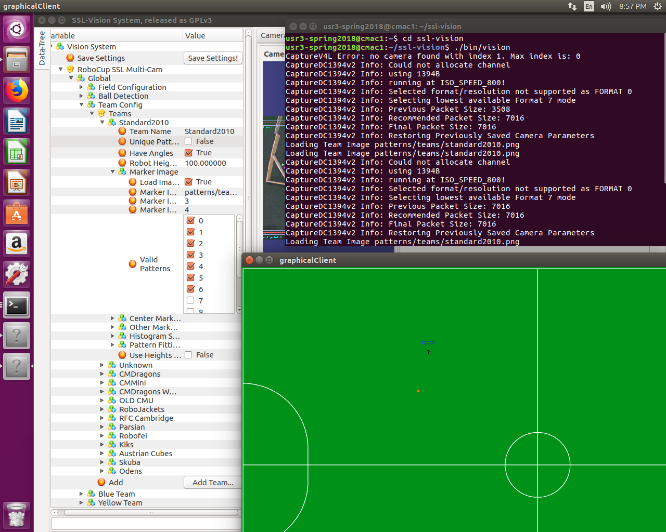The width and height of the screenshot is (666, 532).
Task: Disable the Have Angles checkbox
Action: [x=188, y=153]
